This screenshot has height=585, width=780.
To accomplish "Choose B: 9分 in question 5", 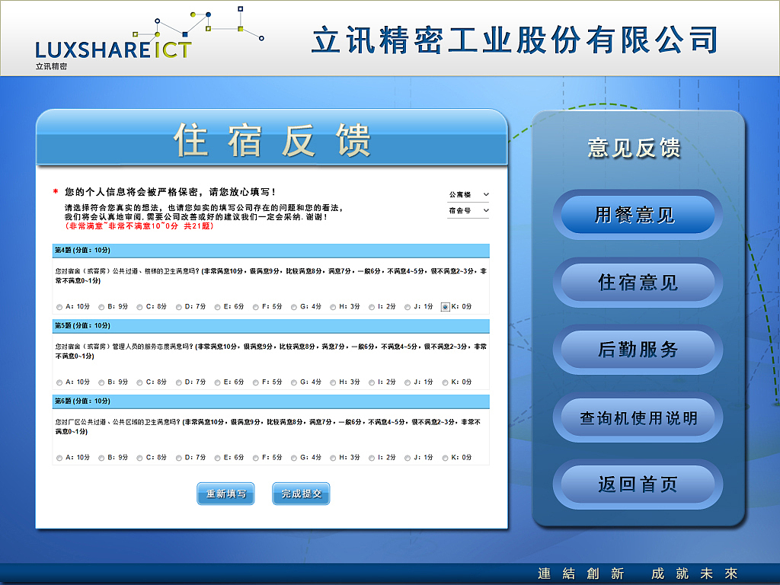I will 101,382.
